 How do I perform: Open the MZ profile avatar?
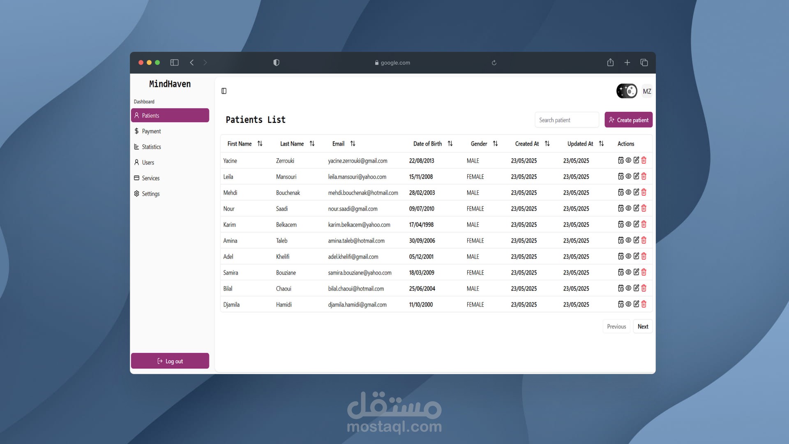[x=647, y=91]
